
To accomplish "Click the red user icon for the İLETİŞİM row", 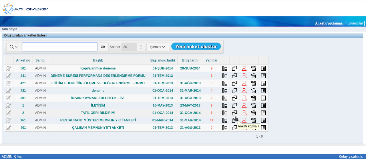I will (244, 105).
